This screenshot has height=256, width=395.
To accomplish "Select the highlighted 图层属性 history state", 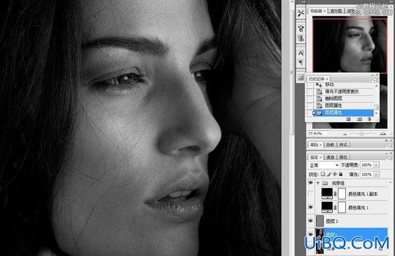I will click(344, 113).
